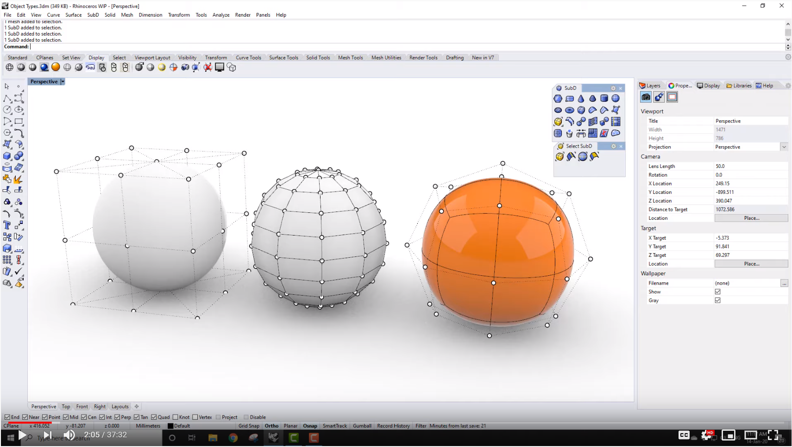Open the SubD menu
Screen dimensions: 792x447
(93, 15)
